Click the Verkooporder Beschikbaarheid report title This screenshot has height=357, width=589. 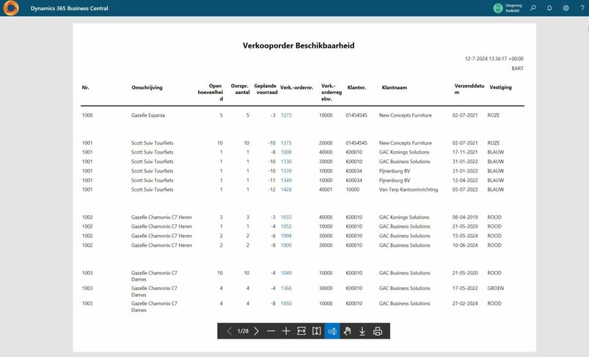[x=299, y=46]
